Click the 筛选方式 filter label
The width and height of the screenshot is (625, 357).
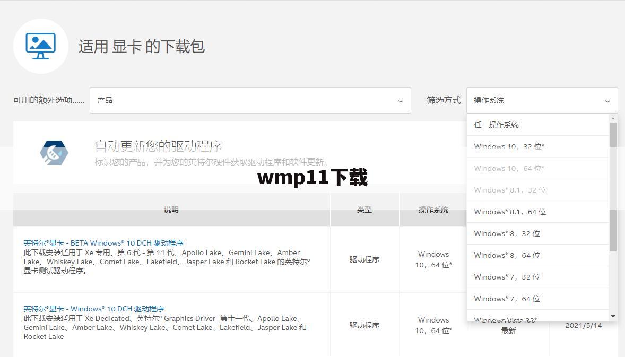pyautogui.click(x=444, y=100)
